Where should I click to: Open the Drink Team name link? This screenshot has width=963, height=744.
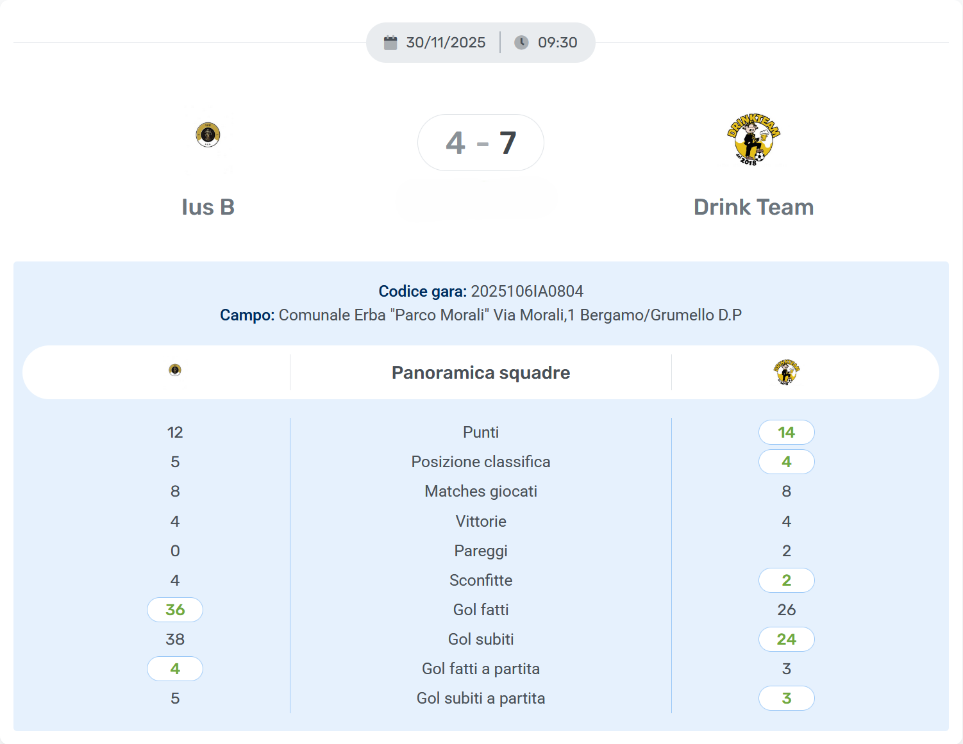pos(753,207)
